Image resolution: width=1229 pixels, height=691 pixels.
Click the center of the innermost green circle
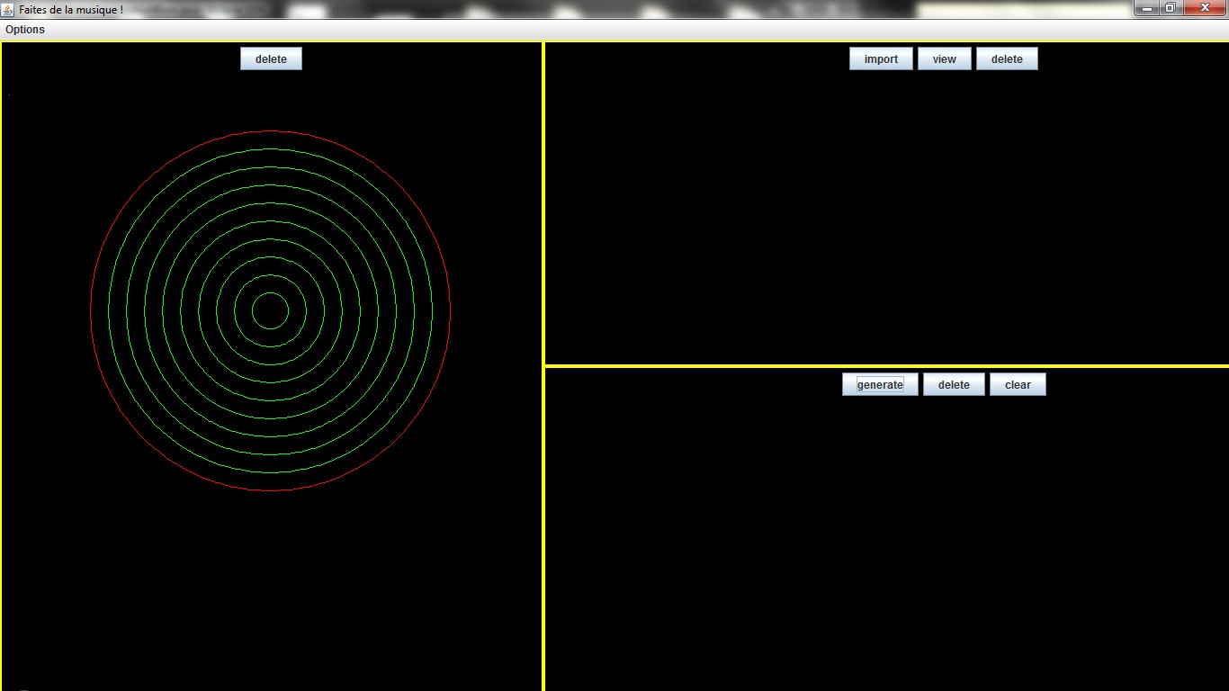pos(271,310)
